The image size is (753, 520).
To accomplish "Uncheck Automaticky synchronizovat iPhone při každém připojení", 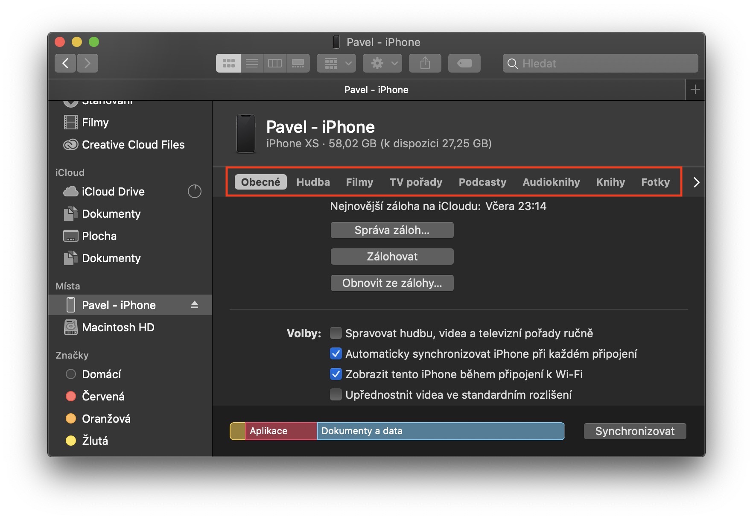I will click(336, 353).
